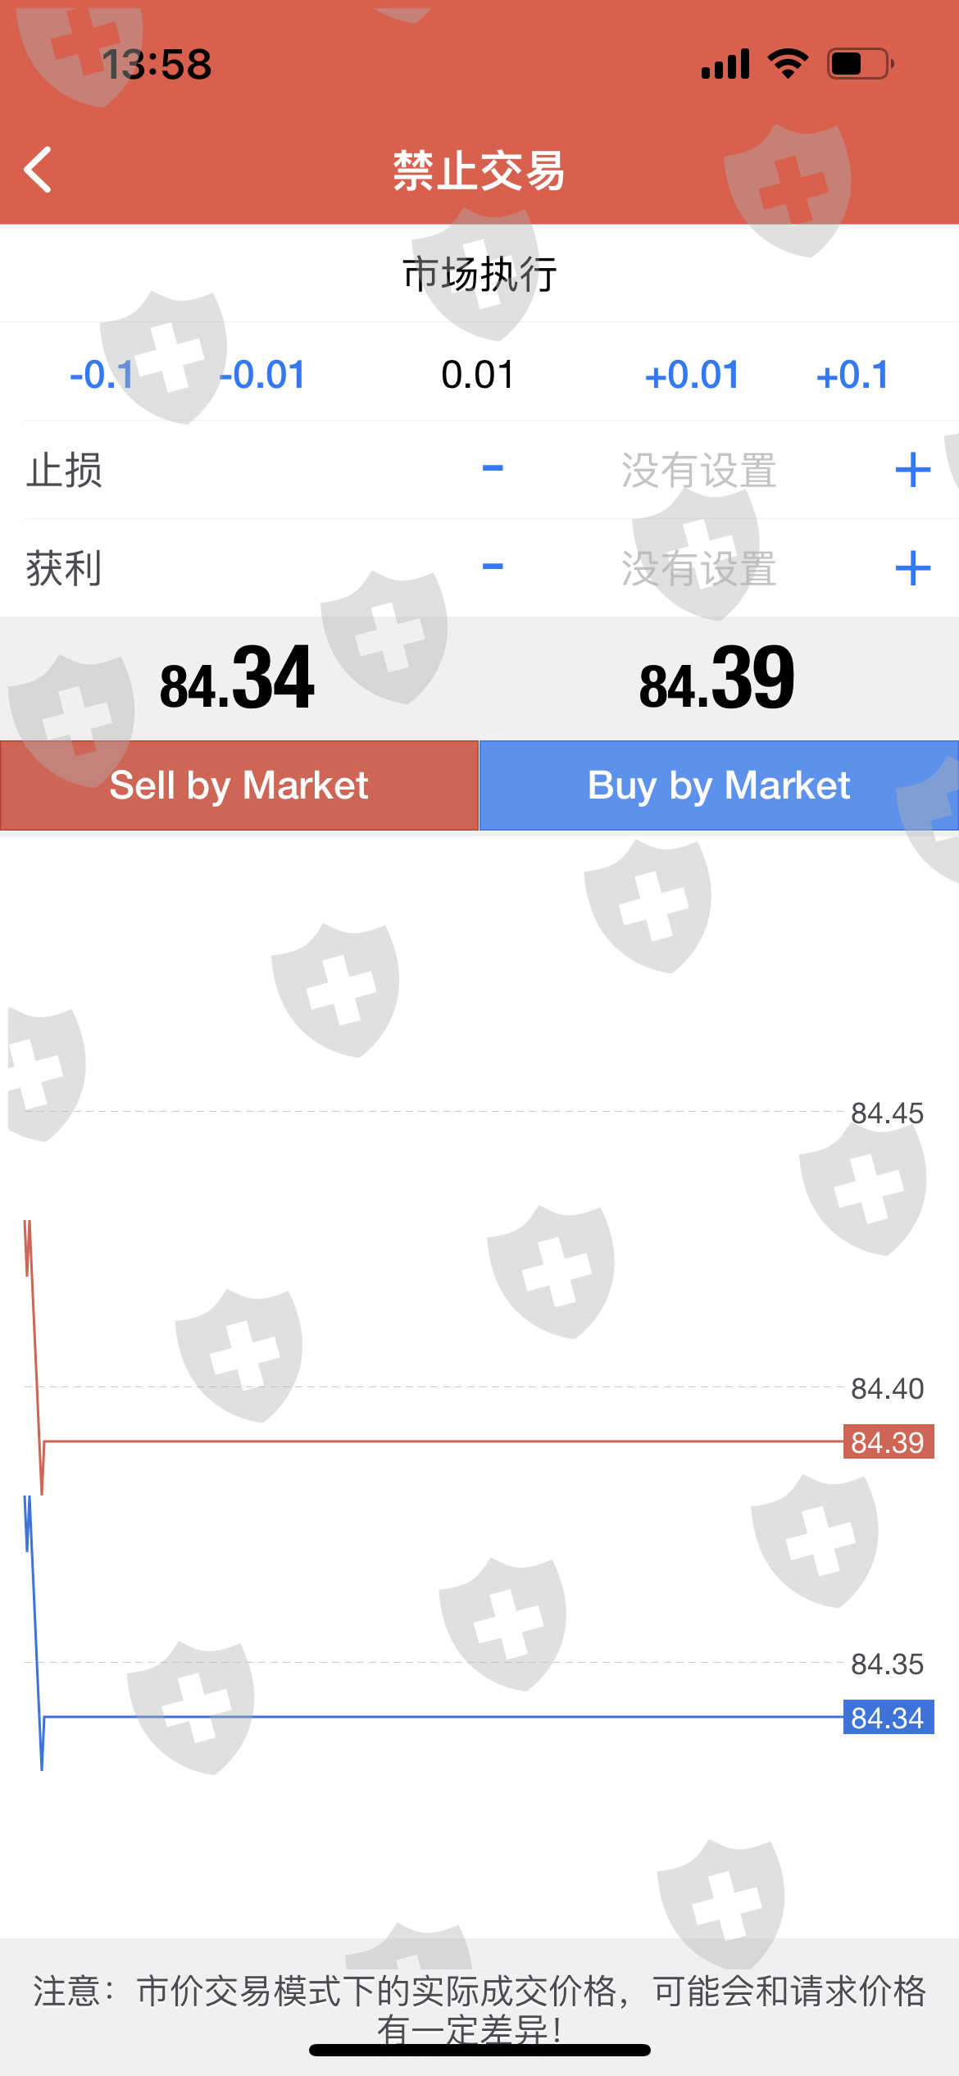959x2076 pixels.
Task: Tap the 禁止交易 title in header
Action: coord(479,171)
